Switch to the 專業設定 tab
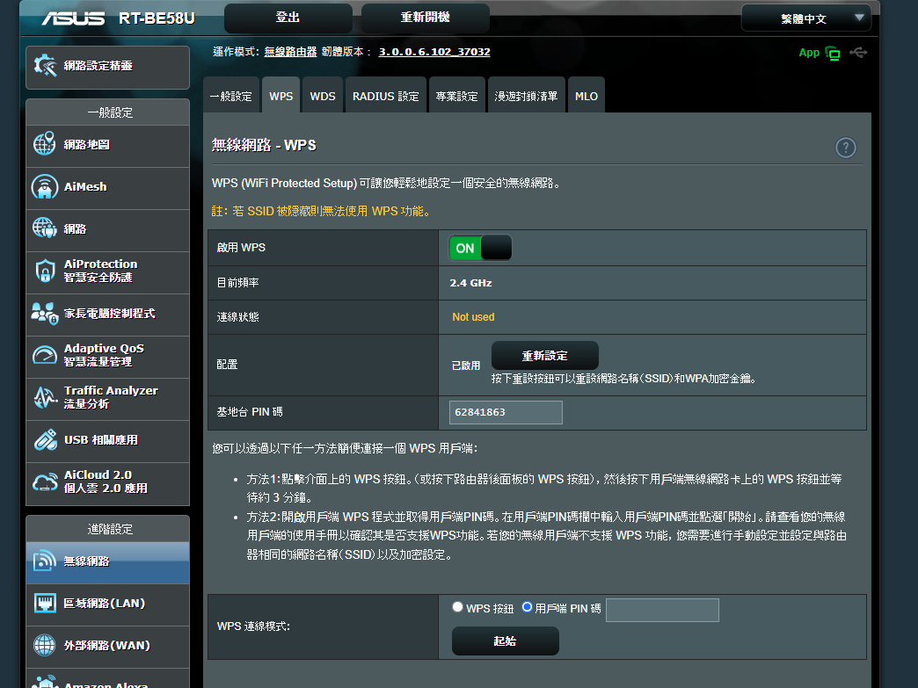The height and width of the screenshot is (688, 918). (x=456, y=96)
